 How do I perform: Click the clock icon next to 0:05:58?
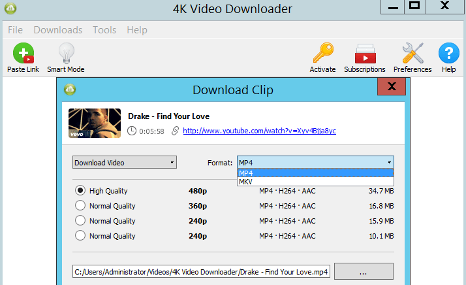coord(132,131)
